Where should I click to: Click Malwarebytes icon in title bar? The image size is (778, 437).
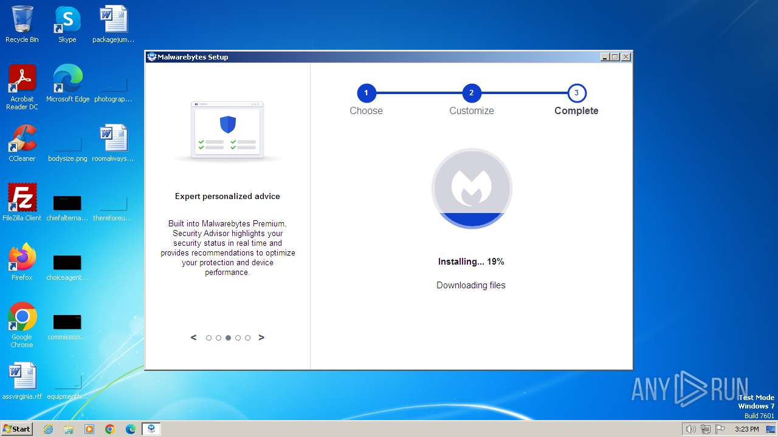click(152, 57)
